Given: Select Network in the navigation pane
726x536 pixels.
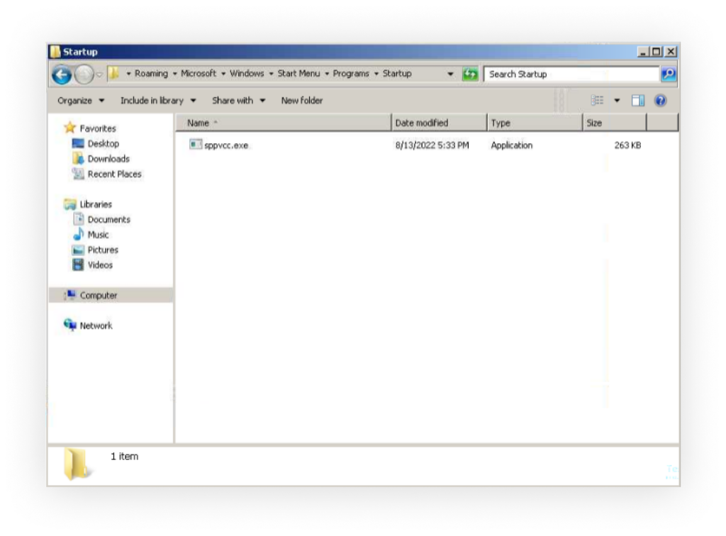Looking at the screenshot, I should pyautogui.click(x=96, y=326).
